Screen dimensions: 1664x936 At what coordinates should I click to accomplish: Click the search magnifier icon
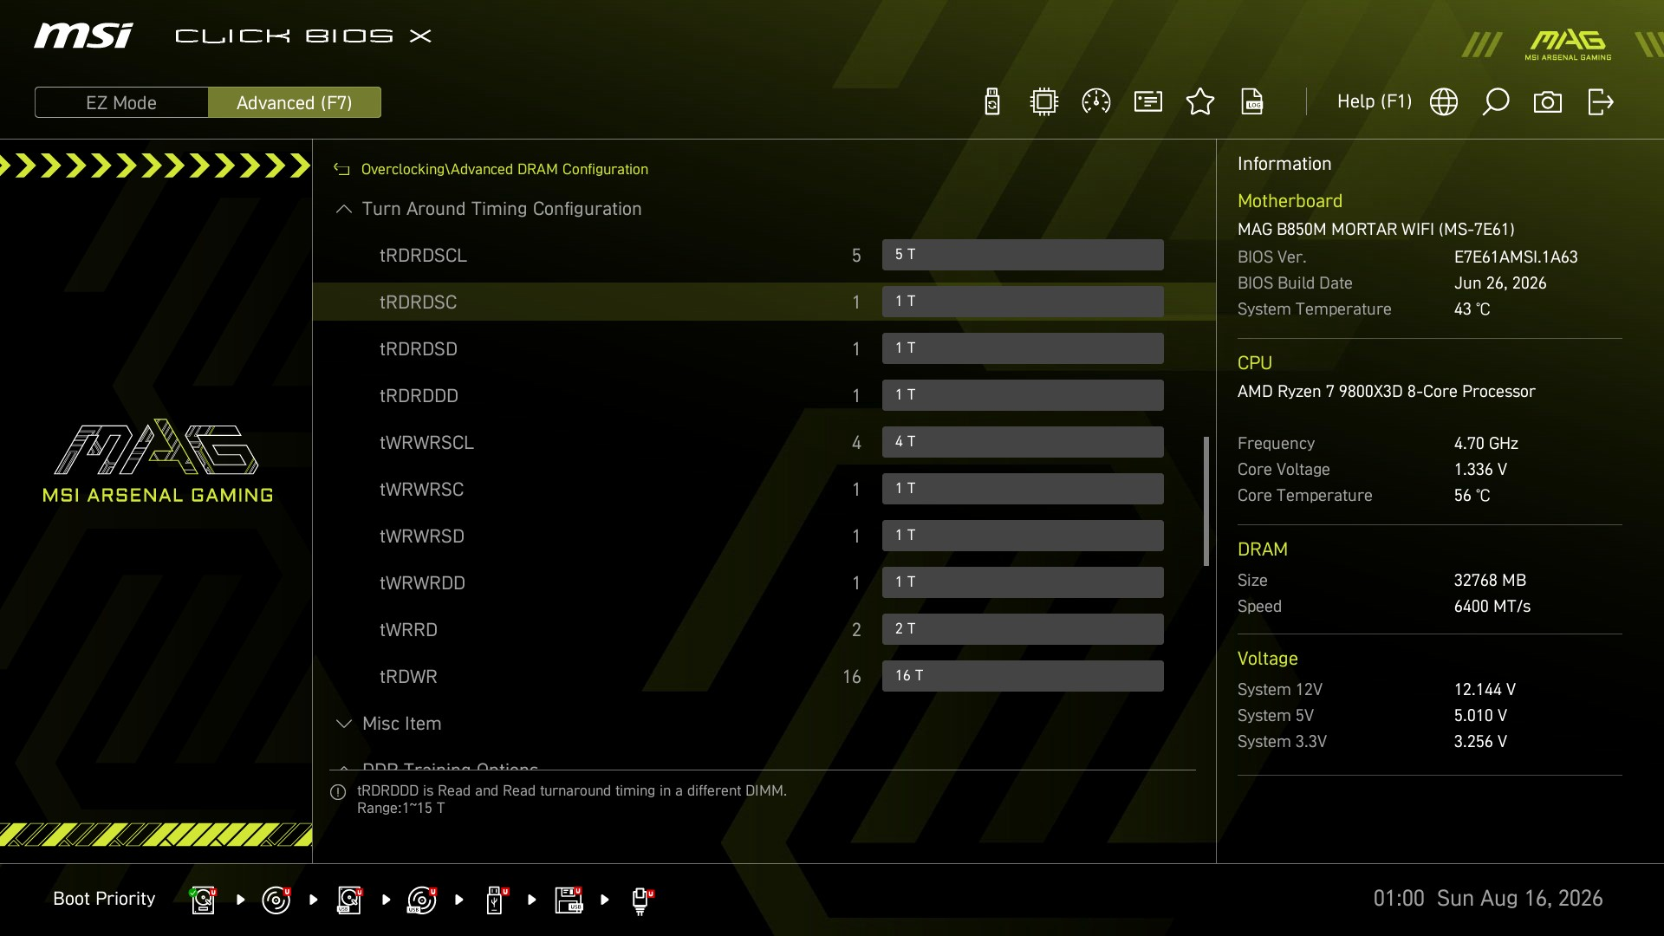pos(1496,101)
